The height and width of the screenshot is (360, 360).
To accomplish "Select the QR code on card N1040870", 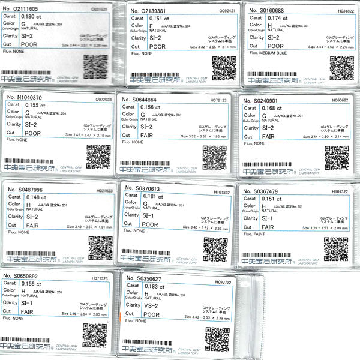I will [98, 155].
